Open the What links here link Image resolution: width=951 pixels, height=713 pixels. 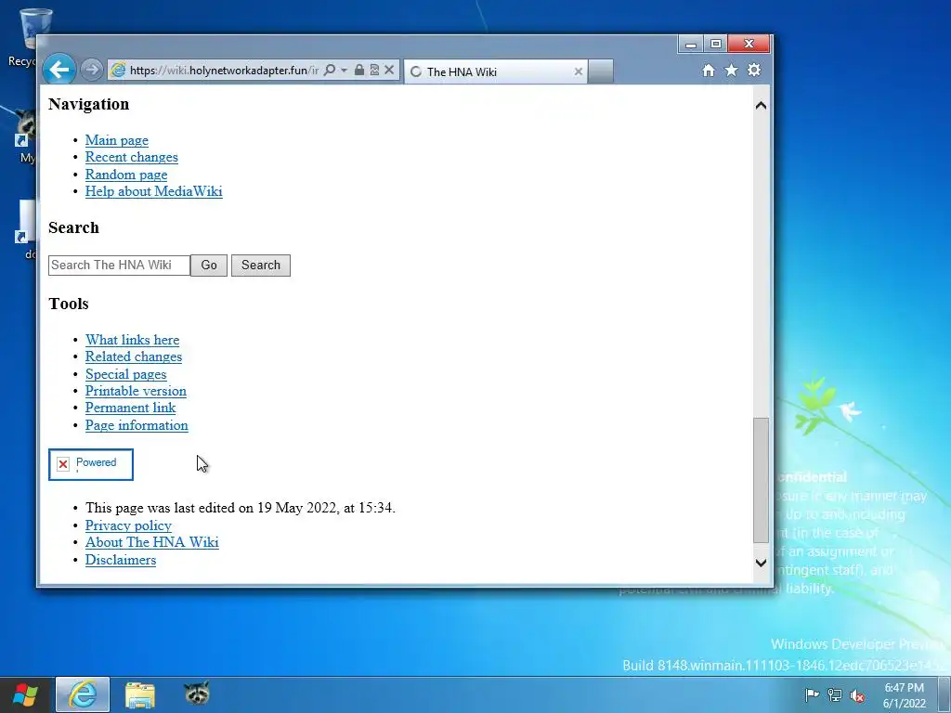tap(132, 340)
